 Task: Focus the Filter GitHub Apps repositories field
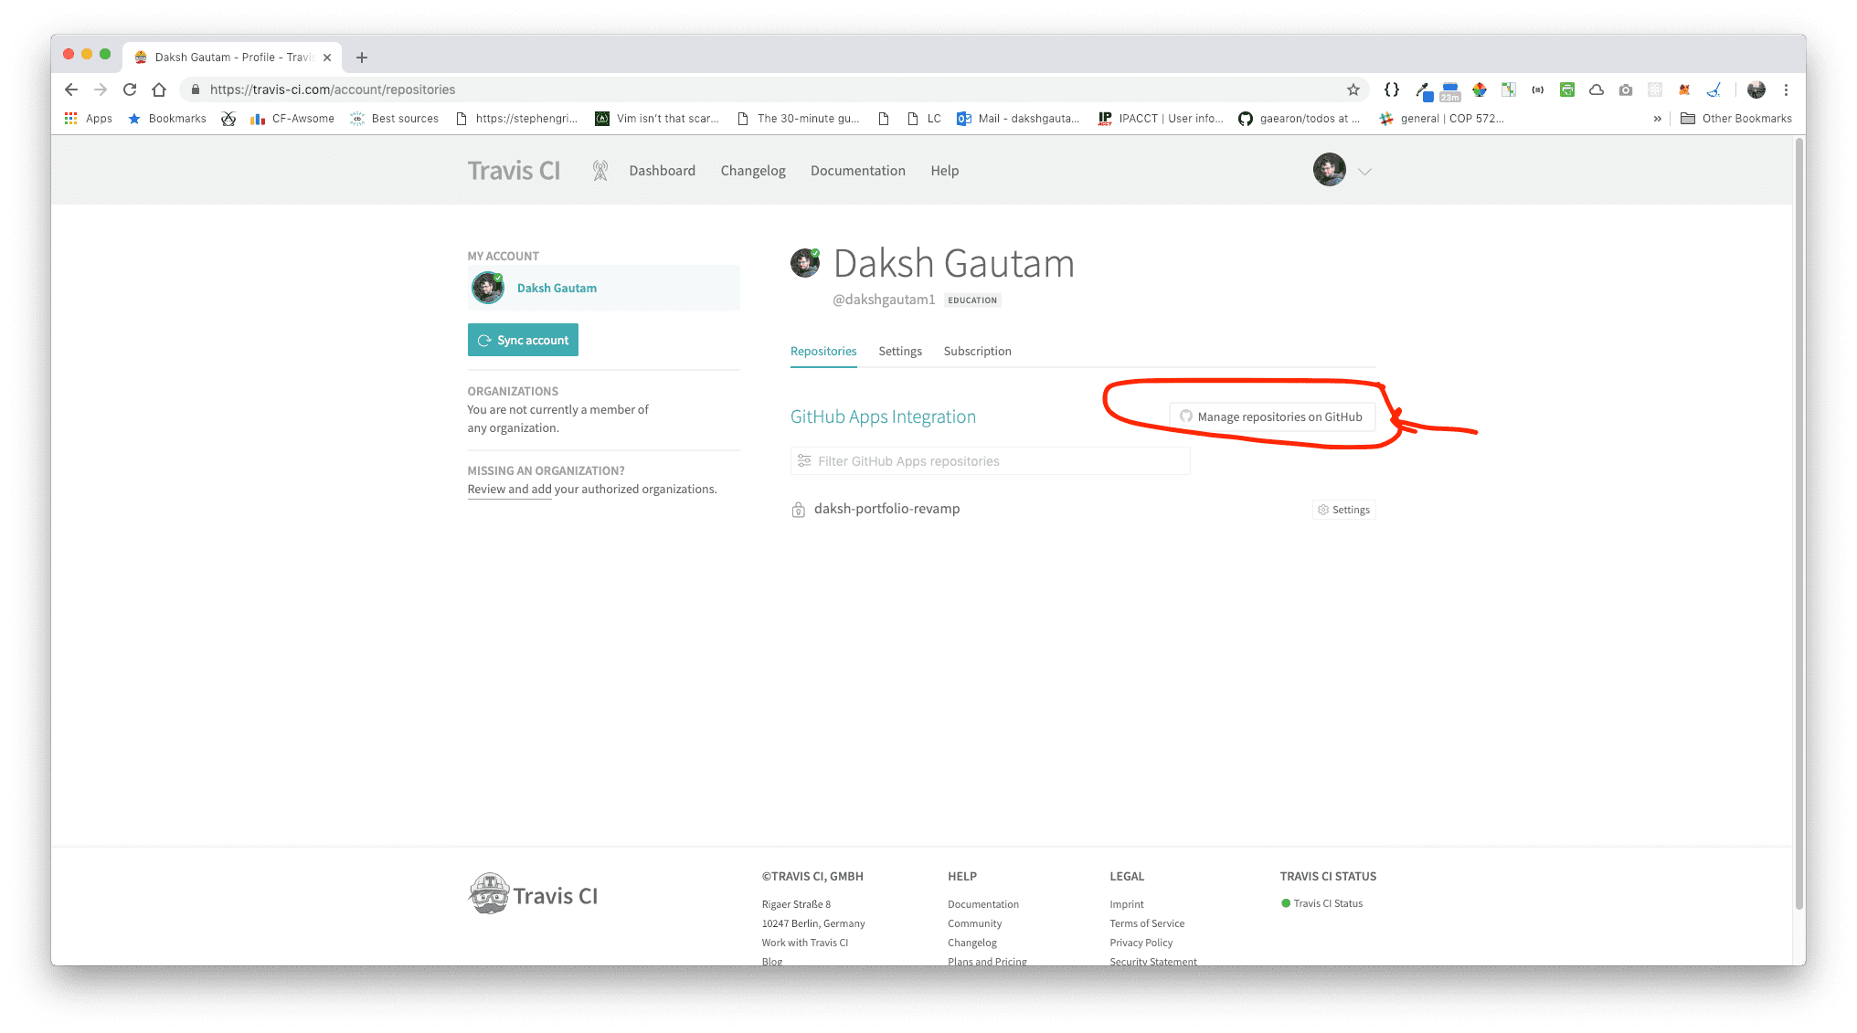(x=990, y=461)
